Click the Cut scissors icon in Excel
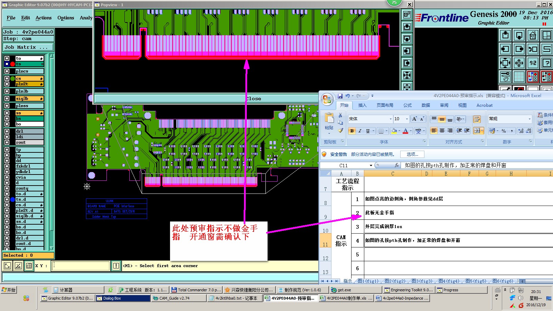This screenshot has width=553, height=311. pos(340,115)
